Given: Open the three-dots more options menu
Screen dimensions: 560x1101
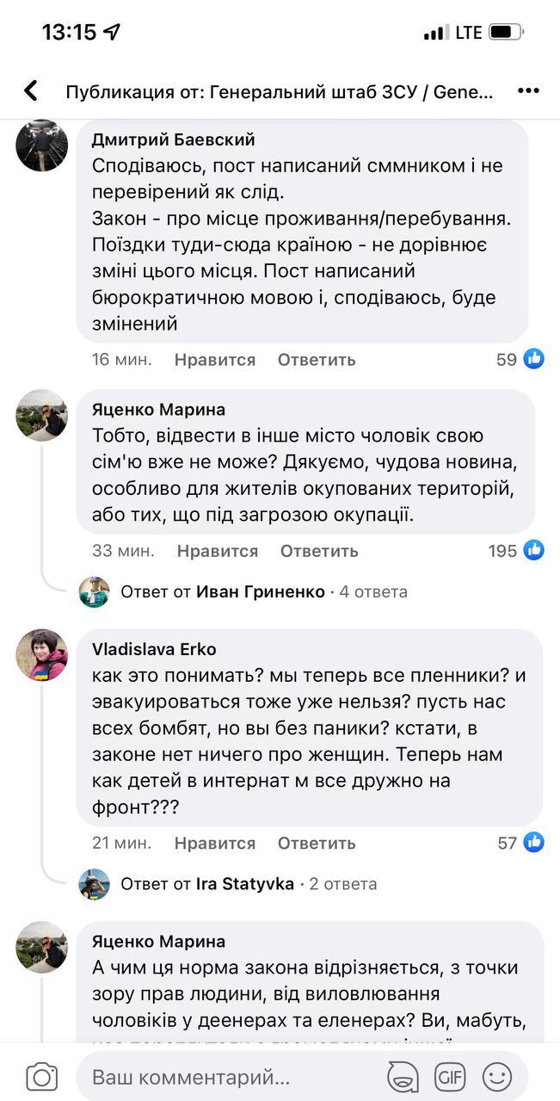Looking at the screenshot, I should click(x=528, y=91).
